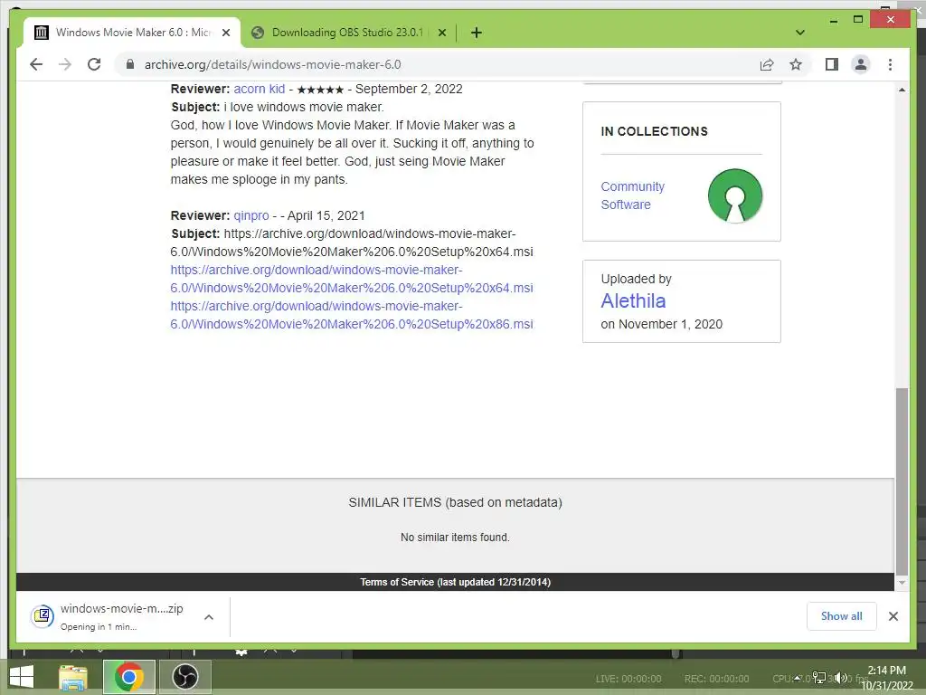Click the 'IN COLLECTIONS' heading
Screen dimensions: 926x695
coord(655,131)
